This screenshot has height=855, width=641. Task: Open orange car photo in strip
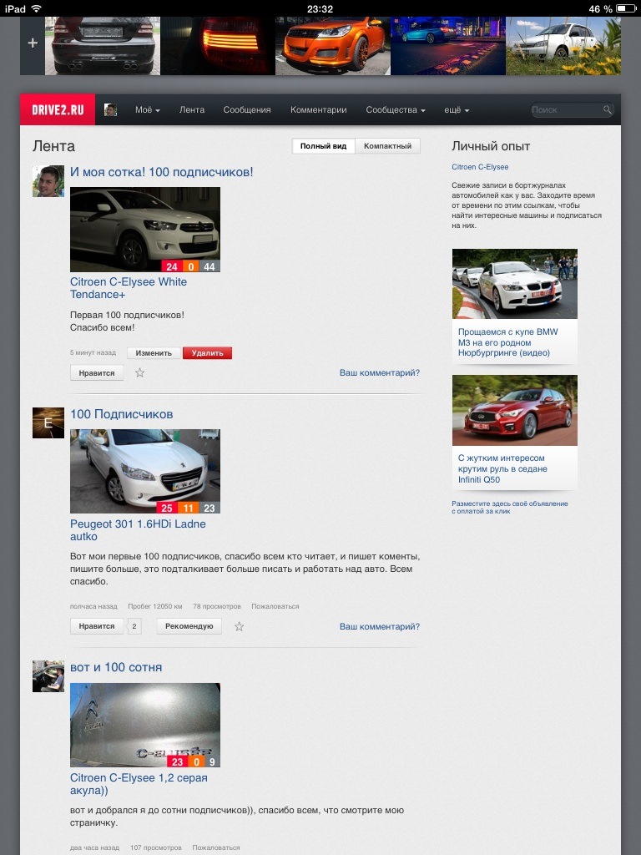333,46
